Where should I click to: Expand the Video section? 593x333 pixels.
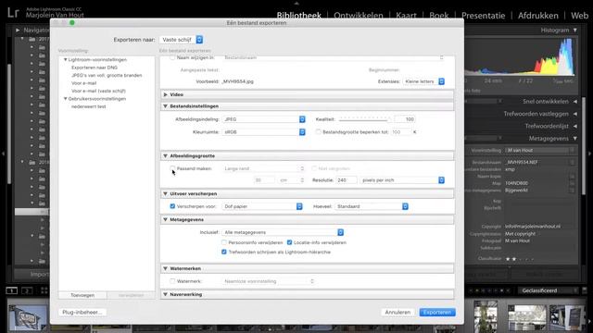coord(165,94)
